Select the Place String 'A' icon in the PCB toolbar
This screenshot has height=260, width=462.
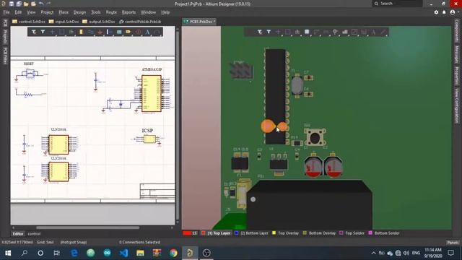pyautogui.click(x=373, y=32)
